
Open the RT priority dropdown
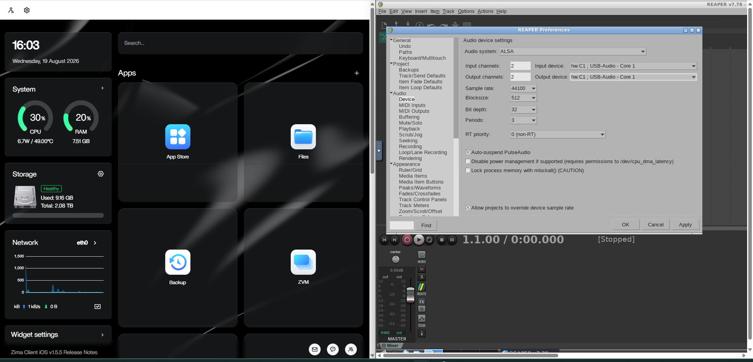click(557, 134)
